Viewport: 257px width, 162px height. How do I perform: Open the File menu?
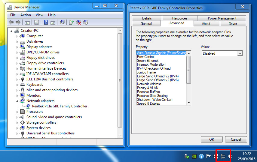point(13,15)
